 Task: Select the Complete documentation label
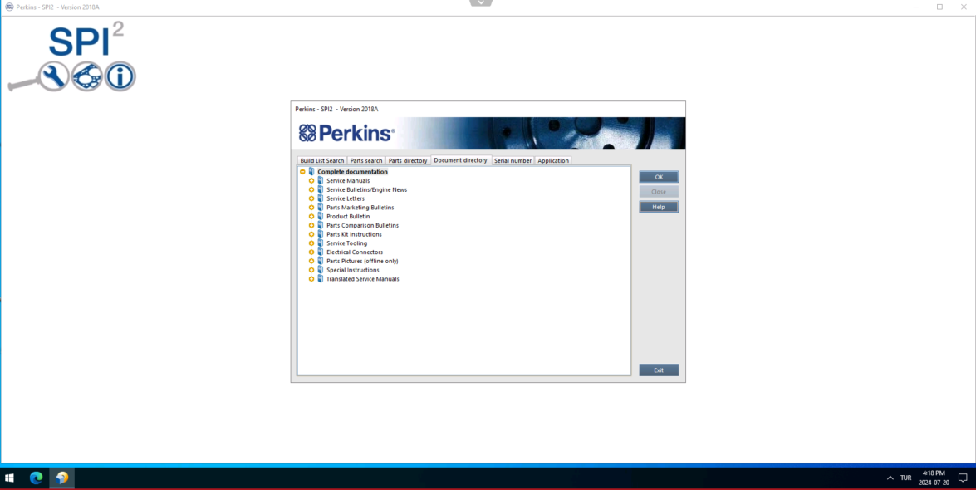(352, 172)
